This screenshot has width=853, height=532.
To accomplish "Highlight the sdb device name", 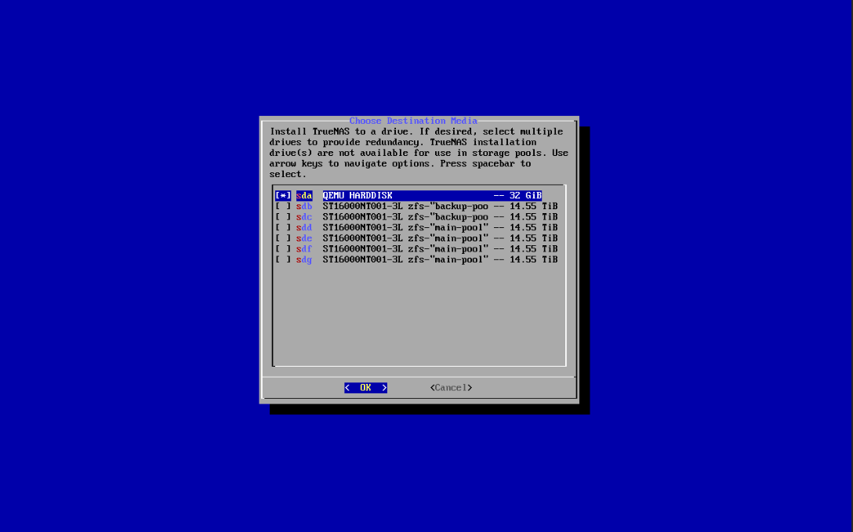I will tap(304, 206).
